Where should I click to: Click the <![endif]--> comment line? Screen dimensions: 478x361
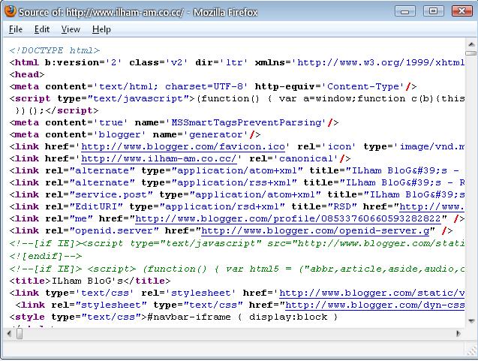[46, 256]
